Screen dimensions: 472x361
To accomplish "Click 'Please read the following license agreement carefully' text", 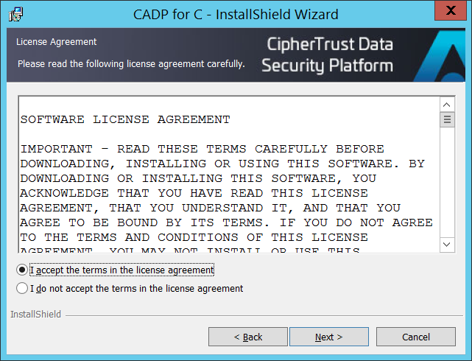I will point(131,64).
